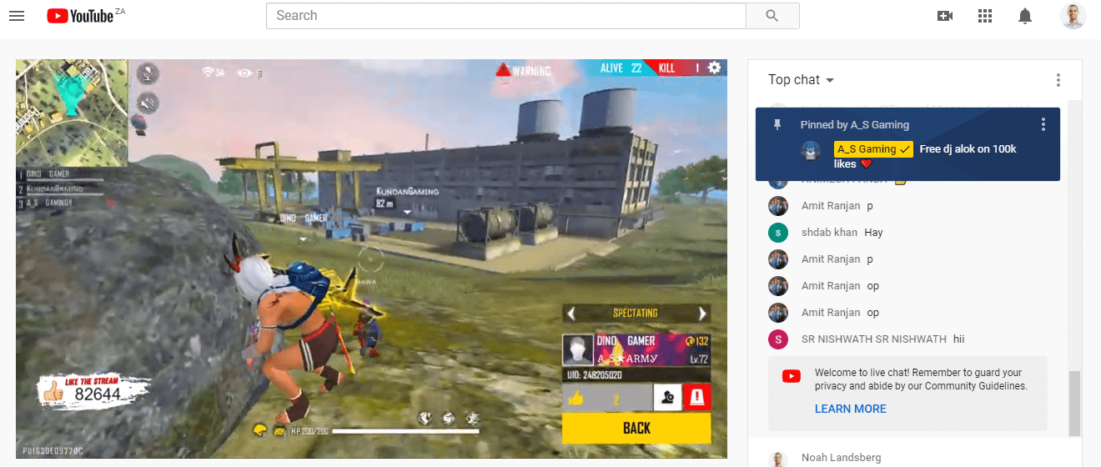The image size is (1101, 467).
Task: Click the A_S Gaming channel badge
Action: coord(872,149)
